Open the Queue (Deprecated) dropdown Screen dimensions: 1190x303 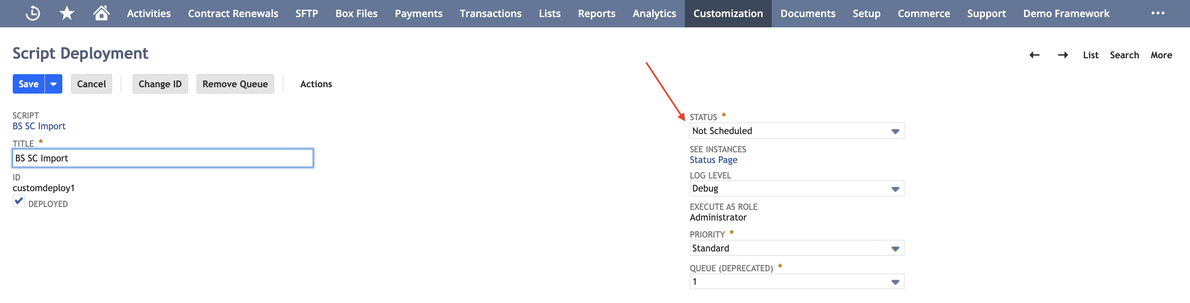tap(796, 282)
